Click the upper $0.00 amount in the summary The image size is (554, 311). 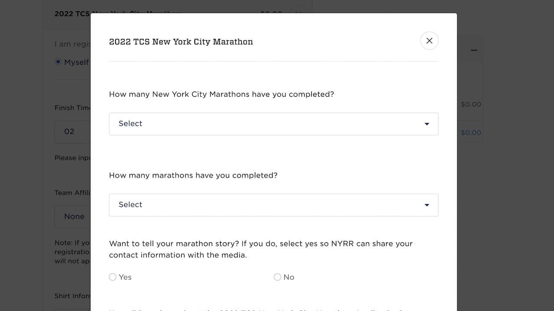coord(471,104)
